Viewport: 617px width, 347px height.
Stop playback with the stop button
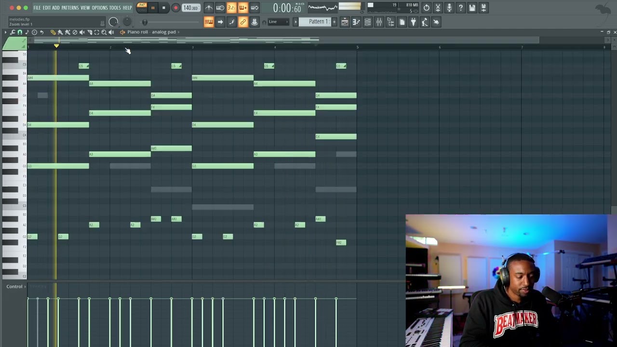(164, 8)
